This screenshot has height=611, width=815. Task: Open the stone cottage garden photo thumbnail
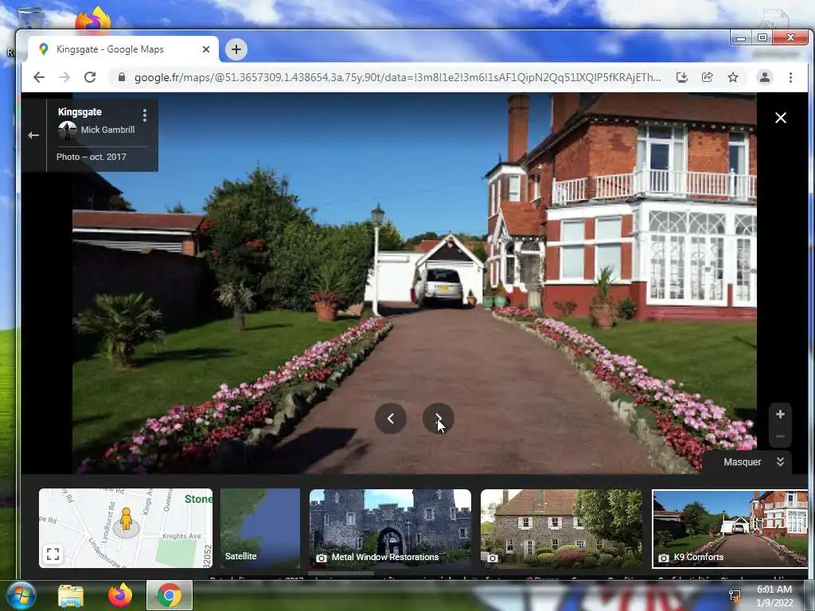point(561,528)
